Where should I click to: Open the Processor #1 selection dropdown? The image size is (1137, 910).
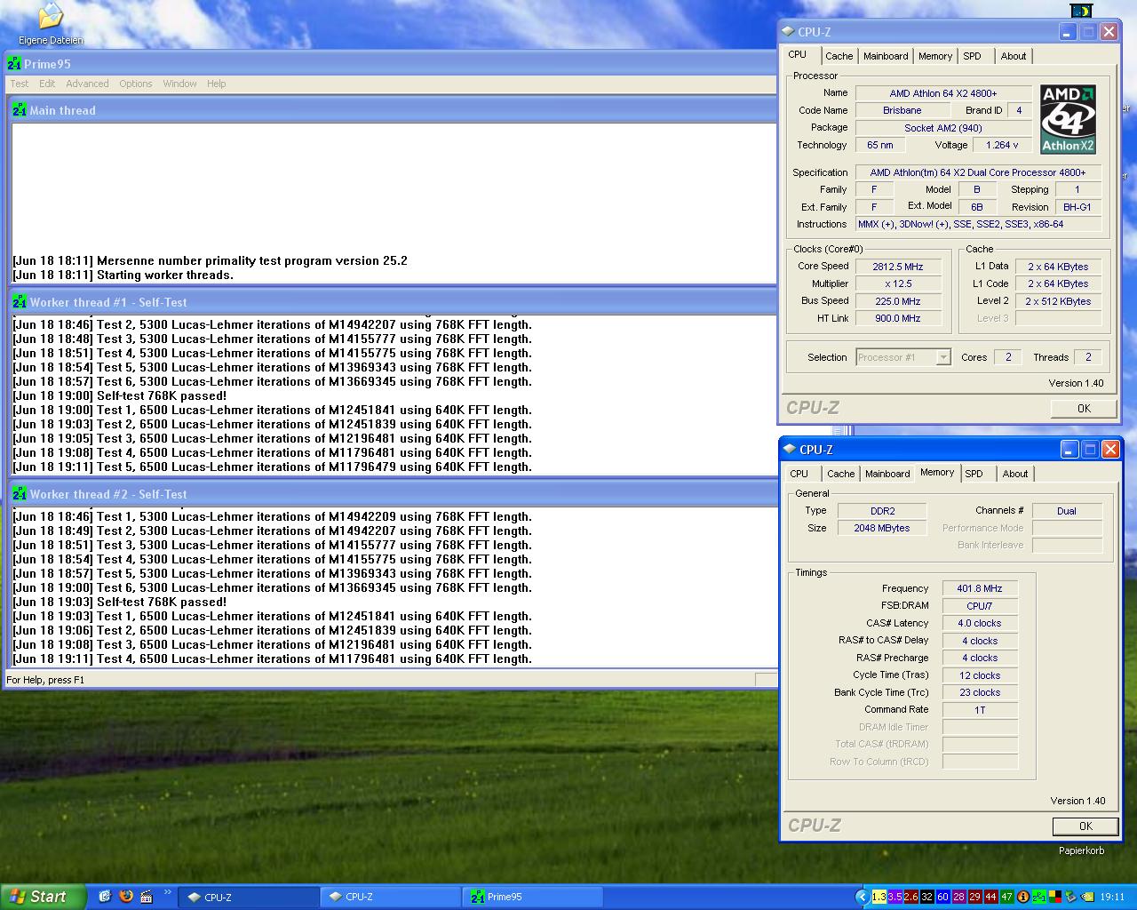tap(943, 357)
